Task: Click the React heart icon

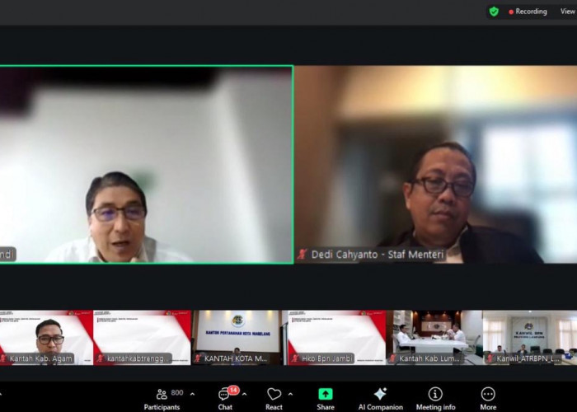Action: pos(274,396)
